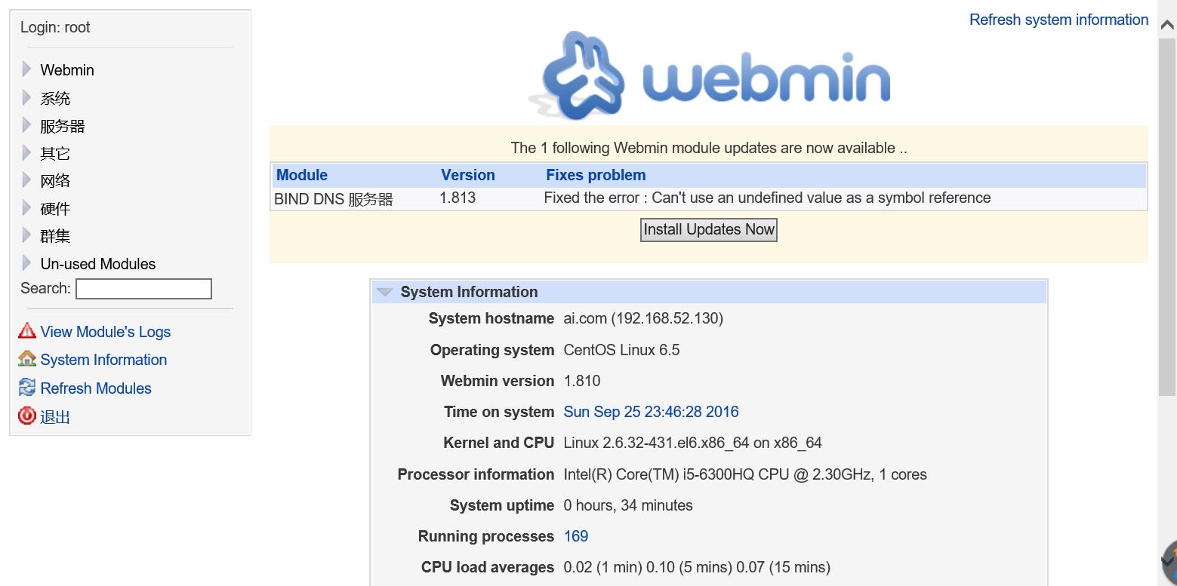Click the red power icon beside 退出
The height and width of the screenshot is (586, 1177).
pyautogui.click(x=27, y=416)
